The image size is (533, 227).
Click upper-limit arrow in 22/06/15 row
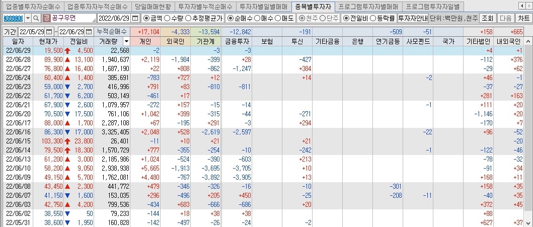coord(67,141)
